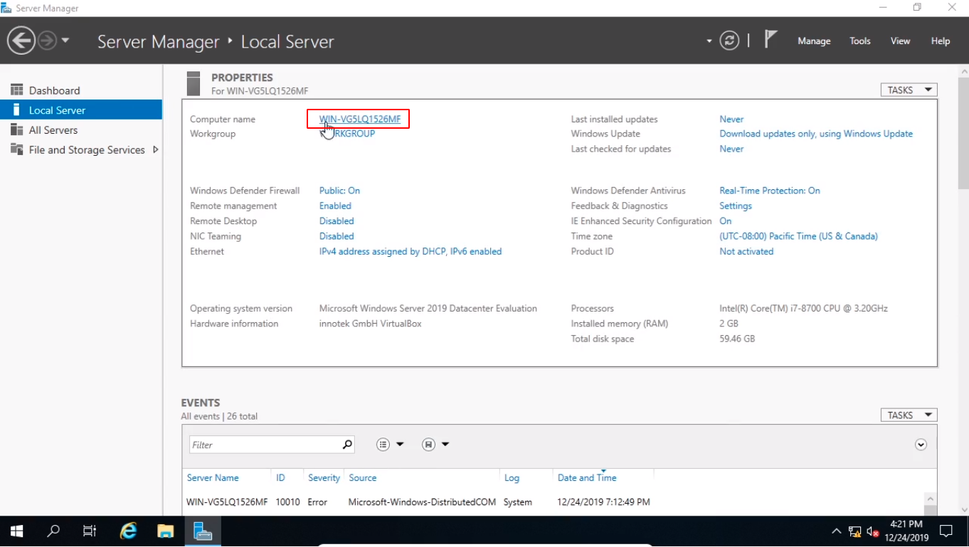The image size is (969, 547).
Task: Select Dashboard in the left pane
Action: (x=54, y=91)
